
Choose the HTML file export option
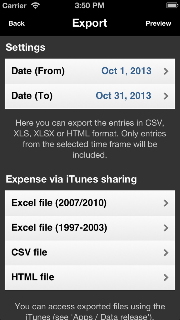tap(90, 278)
